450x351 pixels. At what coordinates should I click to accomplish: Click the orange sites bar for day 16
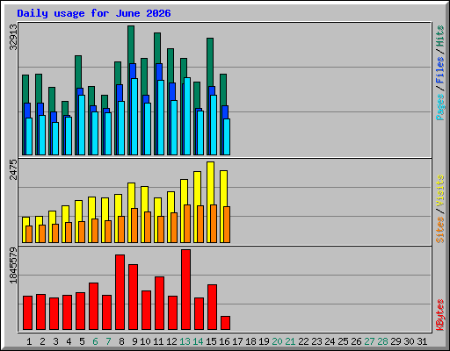point(227,225)
